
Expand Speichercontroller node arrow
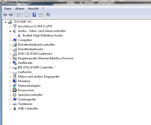tap(10, 95)
